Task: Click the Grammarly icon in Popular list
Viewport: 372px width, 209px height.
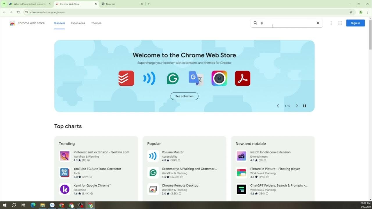Action: pos(153,172)
